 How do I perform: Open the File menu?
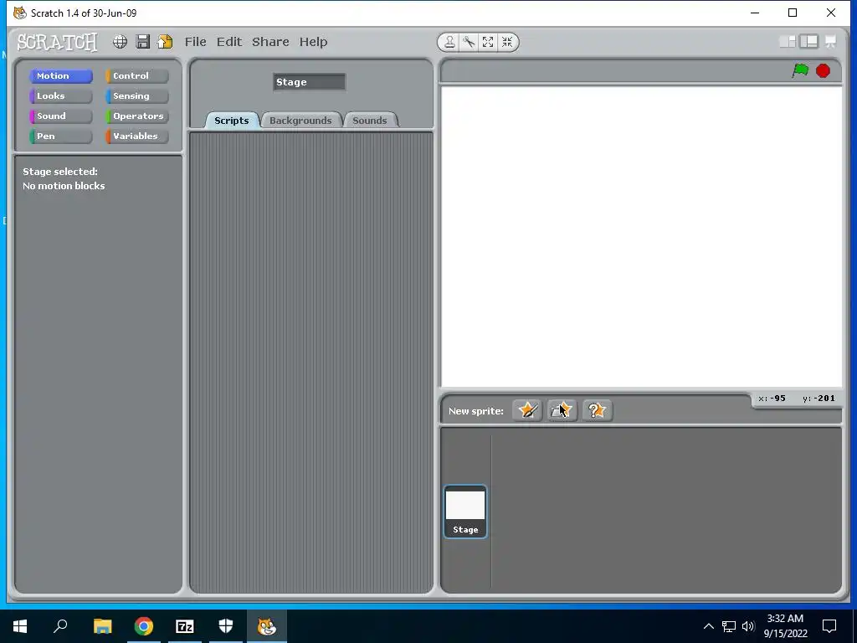click(x=195, y=42)
